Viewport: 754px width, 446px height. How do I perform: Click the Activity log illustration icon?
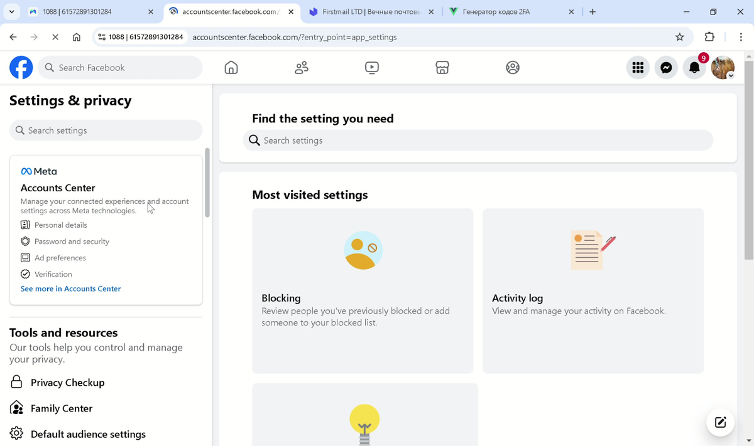[593, 250]
